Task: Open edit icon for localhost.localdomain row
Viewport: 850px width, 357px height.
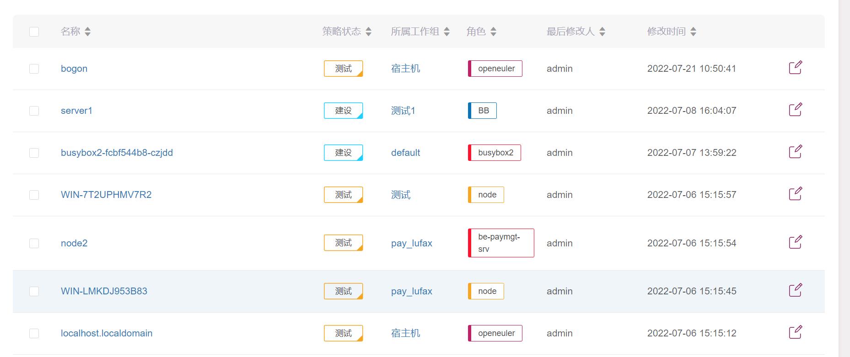Action: pos(795,332)
